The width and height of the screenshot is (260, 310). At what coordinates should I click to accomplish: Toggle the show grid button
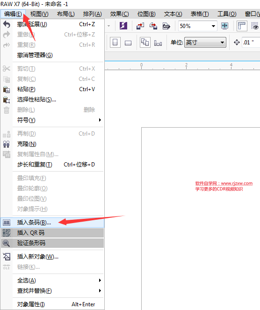255,26
